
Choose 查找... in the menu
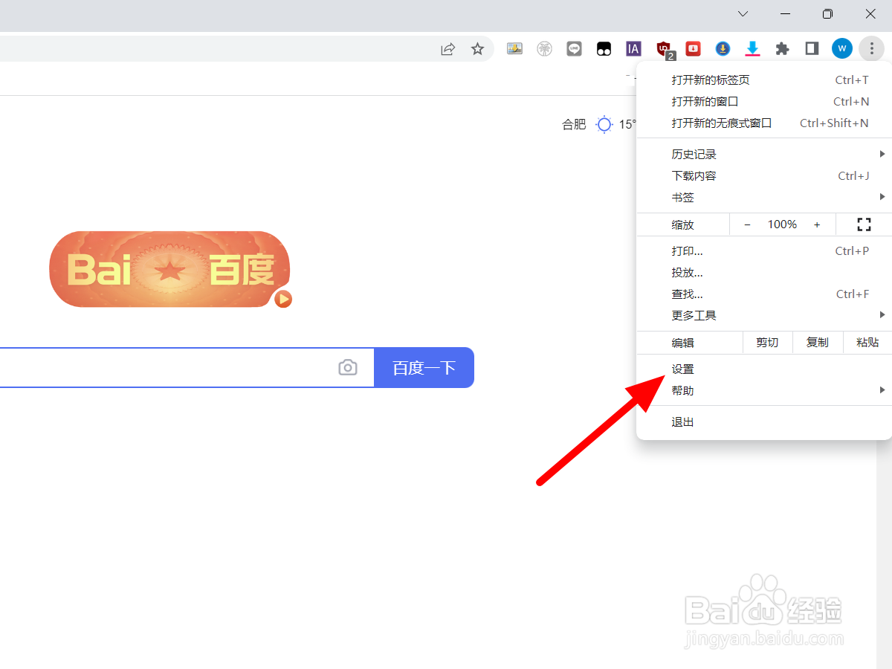764,294
